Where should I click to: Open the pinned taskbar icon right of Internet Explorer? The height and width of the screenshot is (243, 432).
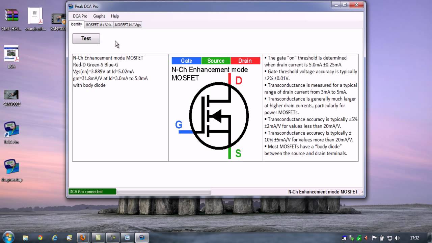[69, 238]
